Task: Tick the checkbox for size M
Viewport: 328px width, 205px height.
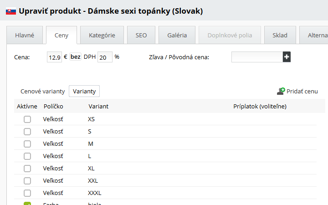Action: (27, 144)
